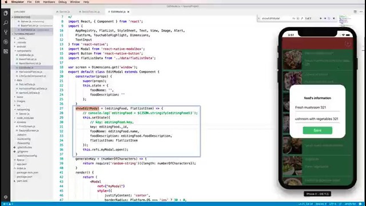Collapse the data folder
The image size is (366, 206).
(x=19, y=80)
